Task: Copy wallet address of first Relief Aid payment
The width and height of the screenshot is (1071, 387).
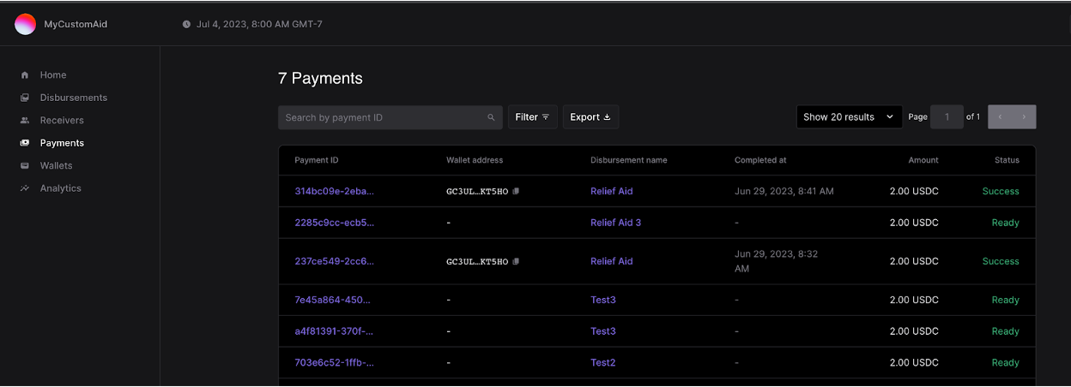Action: click(516, 192)
